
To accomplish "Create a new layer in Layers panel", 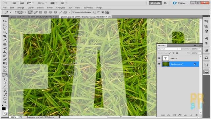I will tap(191, 115).
